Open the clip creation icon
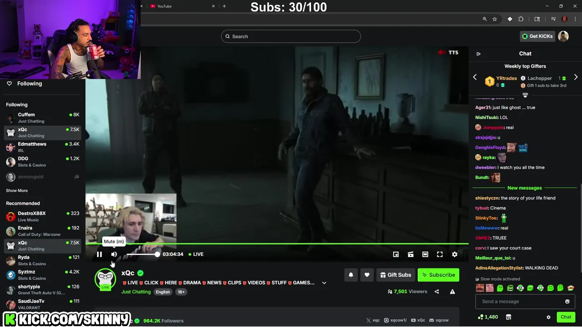Image resolution: width=582 pixels, height=327 pixels. [x=411, y=254]
